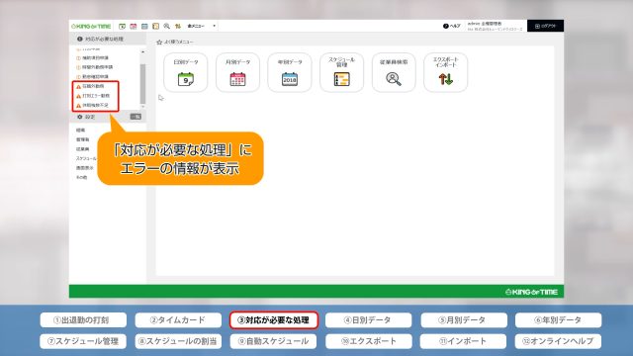Open the エクスポート インポート tile

(446, 72)
